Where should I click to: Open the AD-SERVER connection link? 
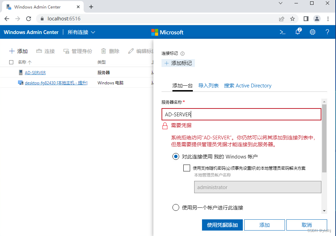(x=35, y=72)
